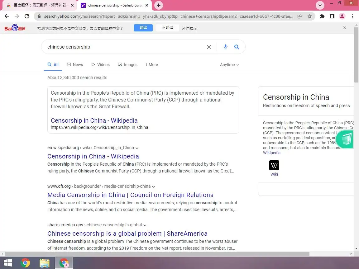Clear the search query with X
The height and width of the screenshot is (269, 359).
pos(209,47)
